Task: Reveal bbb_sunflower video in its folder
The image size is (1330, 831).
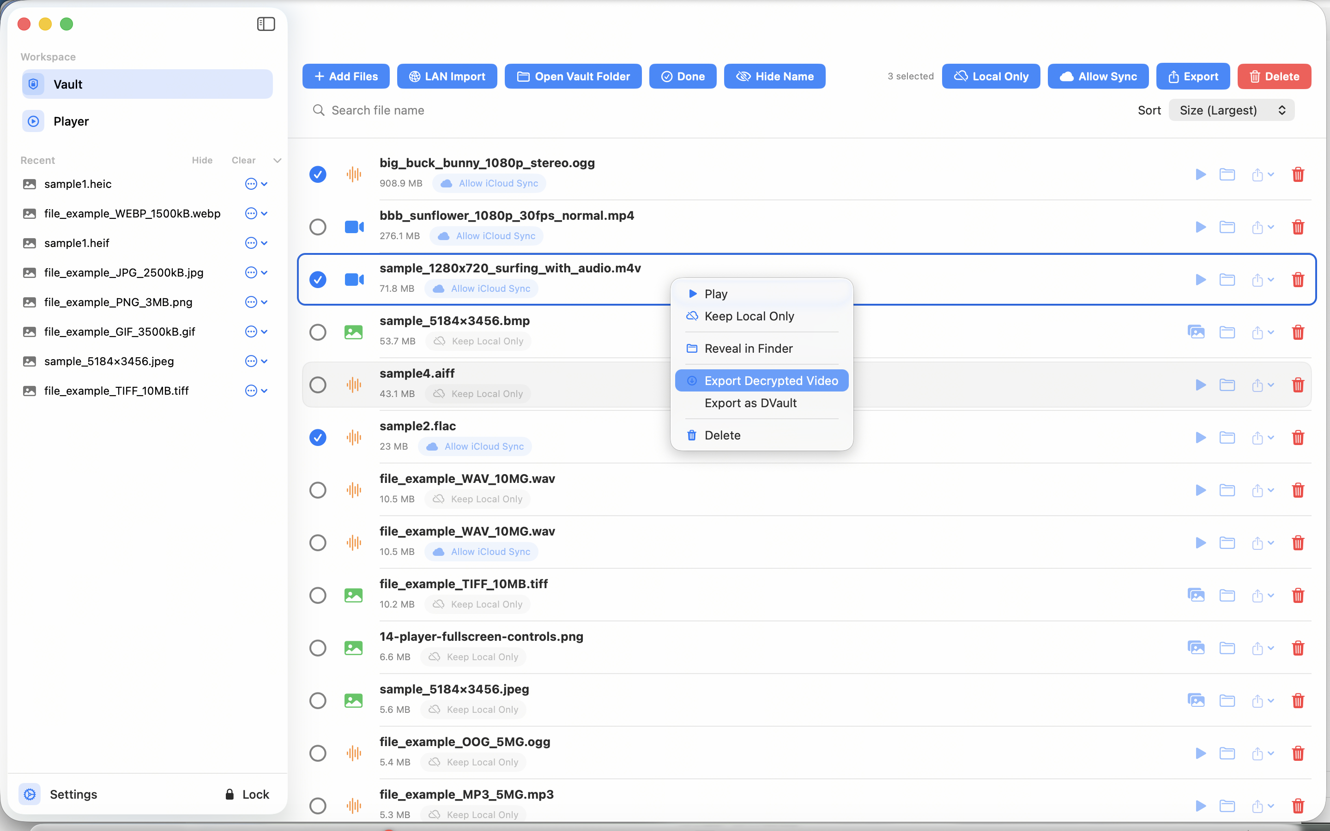Action: point(1228,227)
